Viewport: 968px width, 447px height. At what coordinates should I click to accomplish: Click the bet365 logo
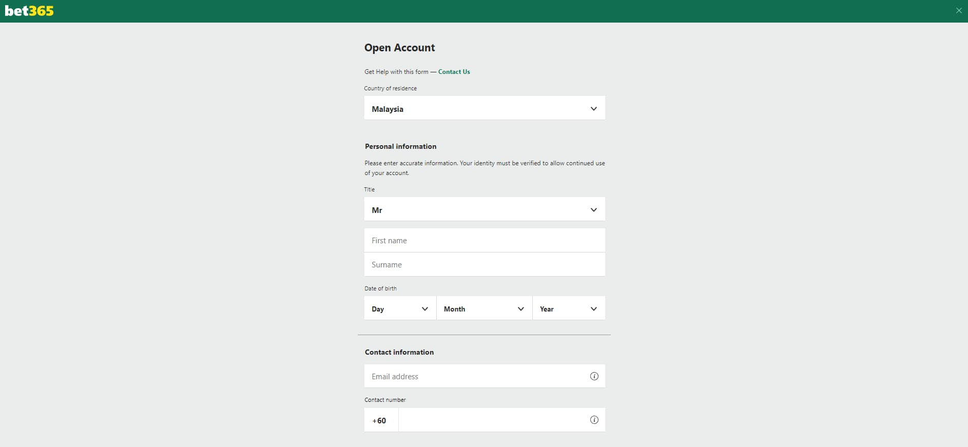click(x=29, y=11)
